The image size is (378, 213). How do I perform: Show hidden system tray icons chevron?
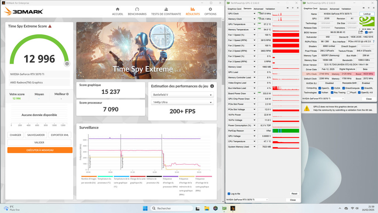tap(340, 208)
